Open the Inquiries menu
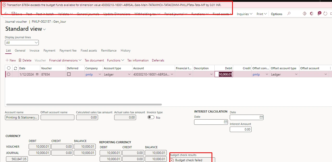Image resolution: width=332 pixels, height=162 pixels. tap(245, 14)
